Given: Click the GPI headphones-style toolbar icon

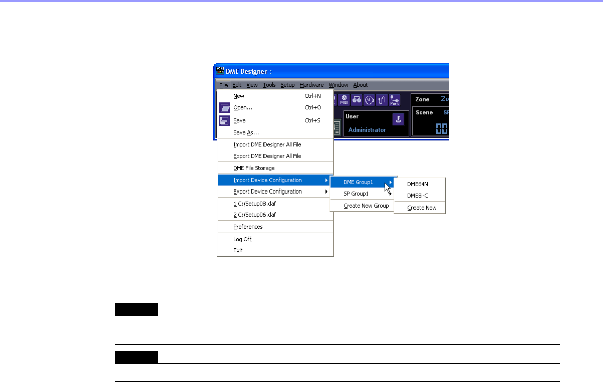Looking at the screenshot, I should [x=357, y=100].
